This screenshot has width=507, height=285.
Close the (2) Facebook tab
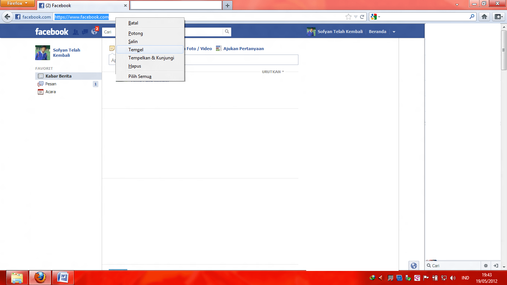125,6
